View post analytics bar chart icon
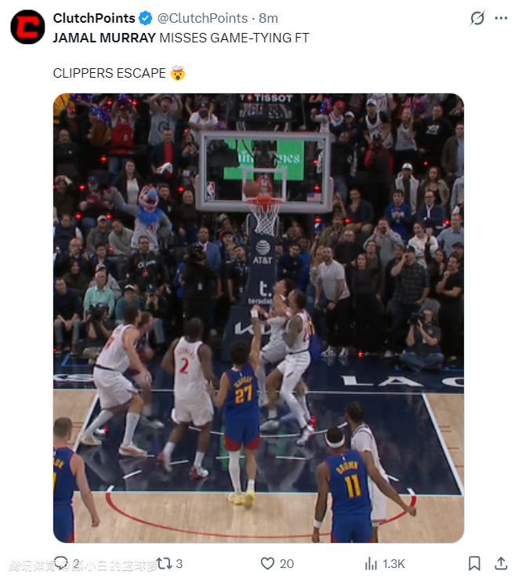 371,564
